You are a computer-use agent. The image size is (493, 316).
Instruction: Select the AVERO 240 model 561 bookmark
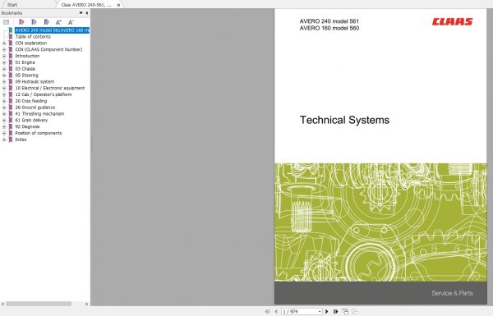(x=53, y=30)
